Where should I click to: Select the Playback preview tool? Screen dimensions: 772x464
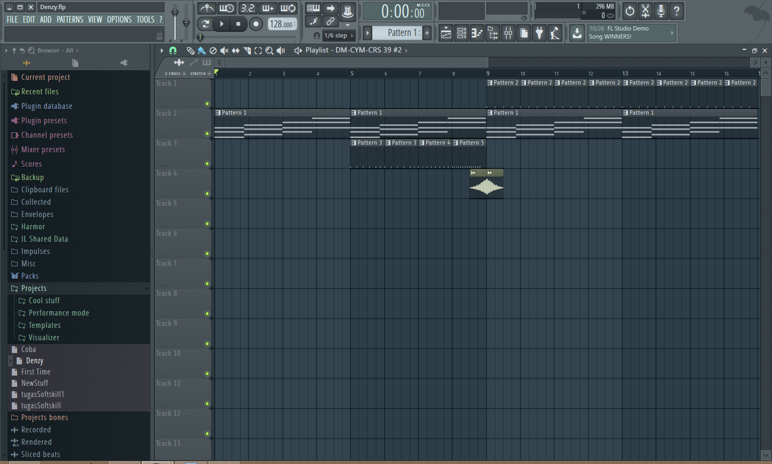[x=280, y=50]
